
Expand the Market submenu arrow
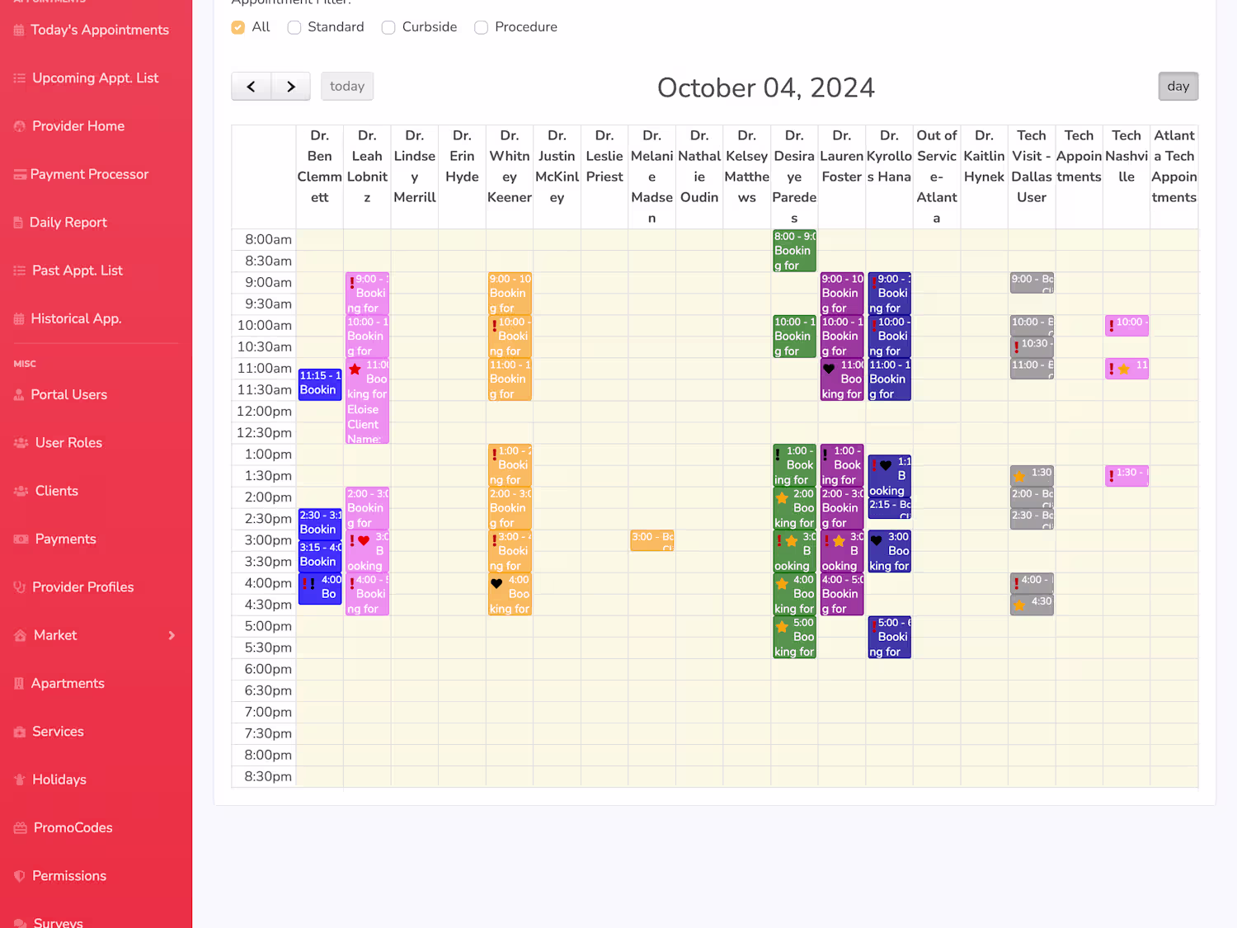click(172, 635)
